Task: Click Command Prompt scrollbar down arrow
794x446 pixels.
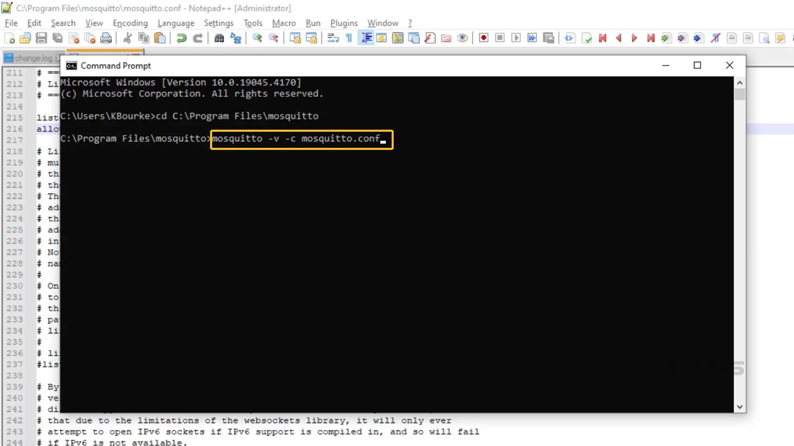Action: click(740, 407)
